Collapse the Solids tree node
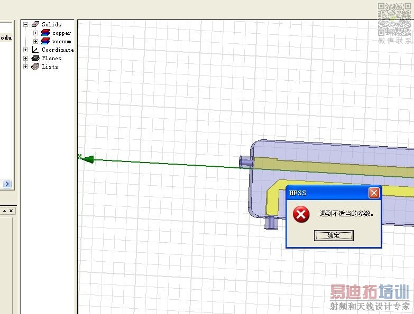The width and height of the screenshot is (414, 314). (x=25, y=24)
